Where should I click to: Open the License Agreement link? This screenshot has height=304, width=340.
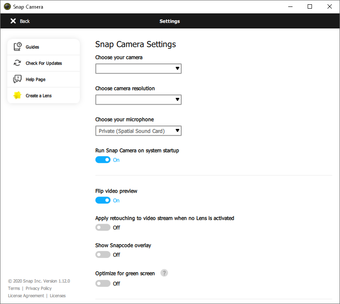click(26, 296)
